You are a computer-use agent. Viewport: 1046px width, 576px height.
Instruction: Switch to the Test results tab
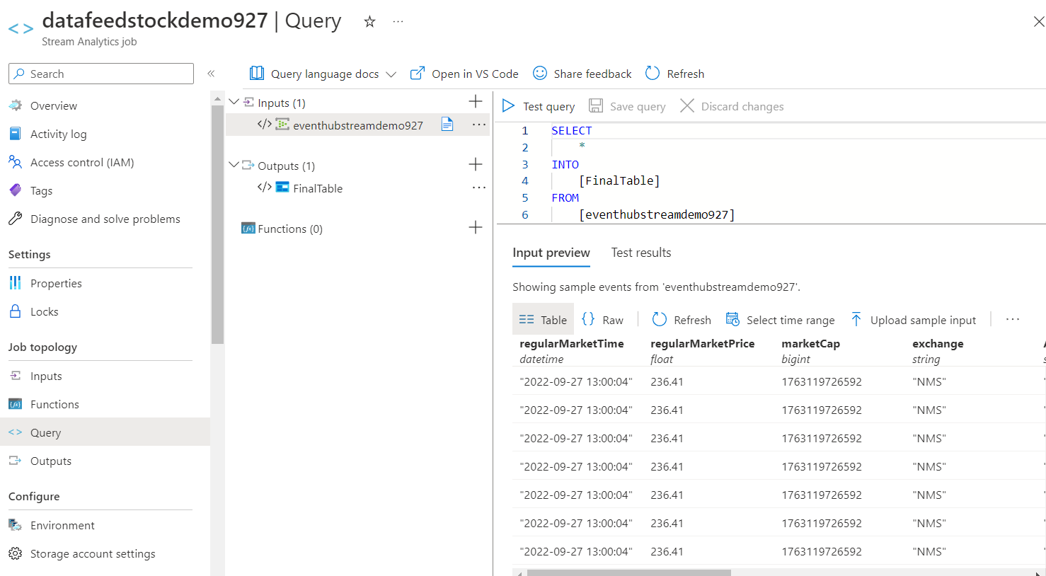640,253
